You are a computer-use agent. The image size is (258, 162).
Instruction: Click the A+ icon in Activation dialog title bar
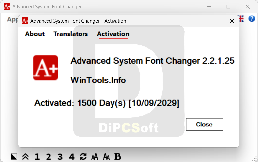(25, 21)
